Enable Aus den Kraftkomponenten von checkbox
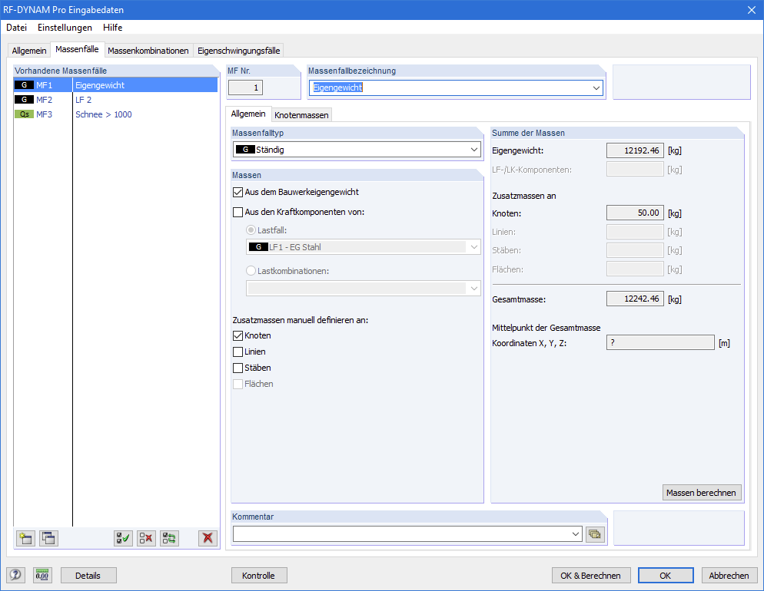The width and height of the screenshot is (764, 591). tap(238, 212)
